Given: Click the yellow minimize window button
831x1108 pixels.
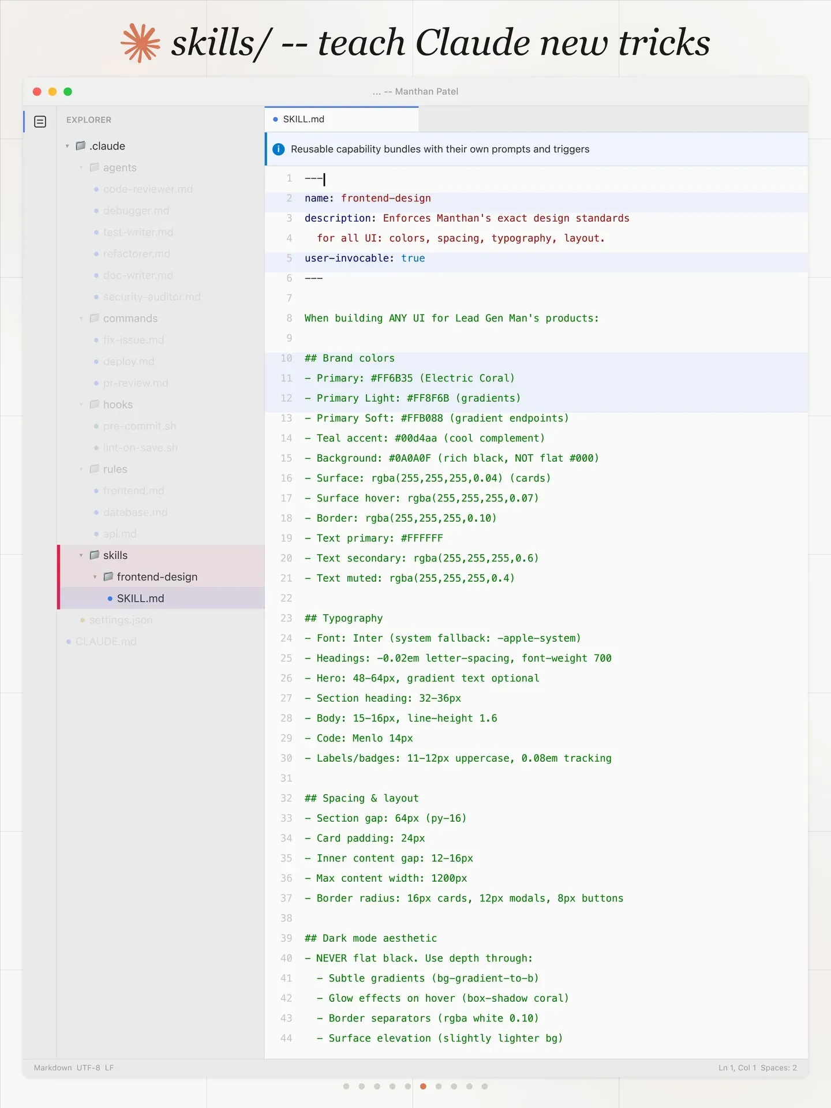Looking at the screenshot, I should click(53, 91).
